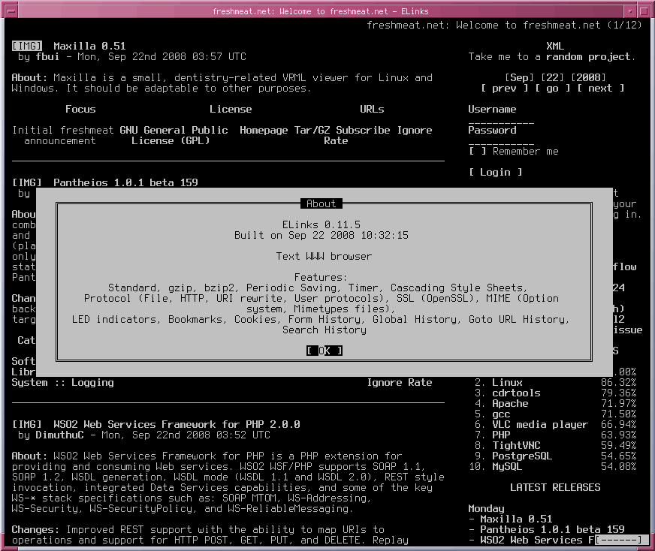Open the GNU General Public License link
The height and width of the screenshot is (551, 655).
pos(174,135)
